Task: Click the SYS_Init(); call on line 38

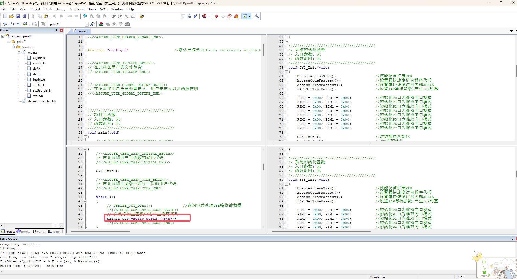Action: 108,171
